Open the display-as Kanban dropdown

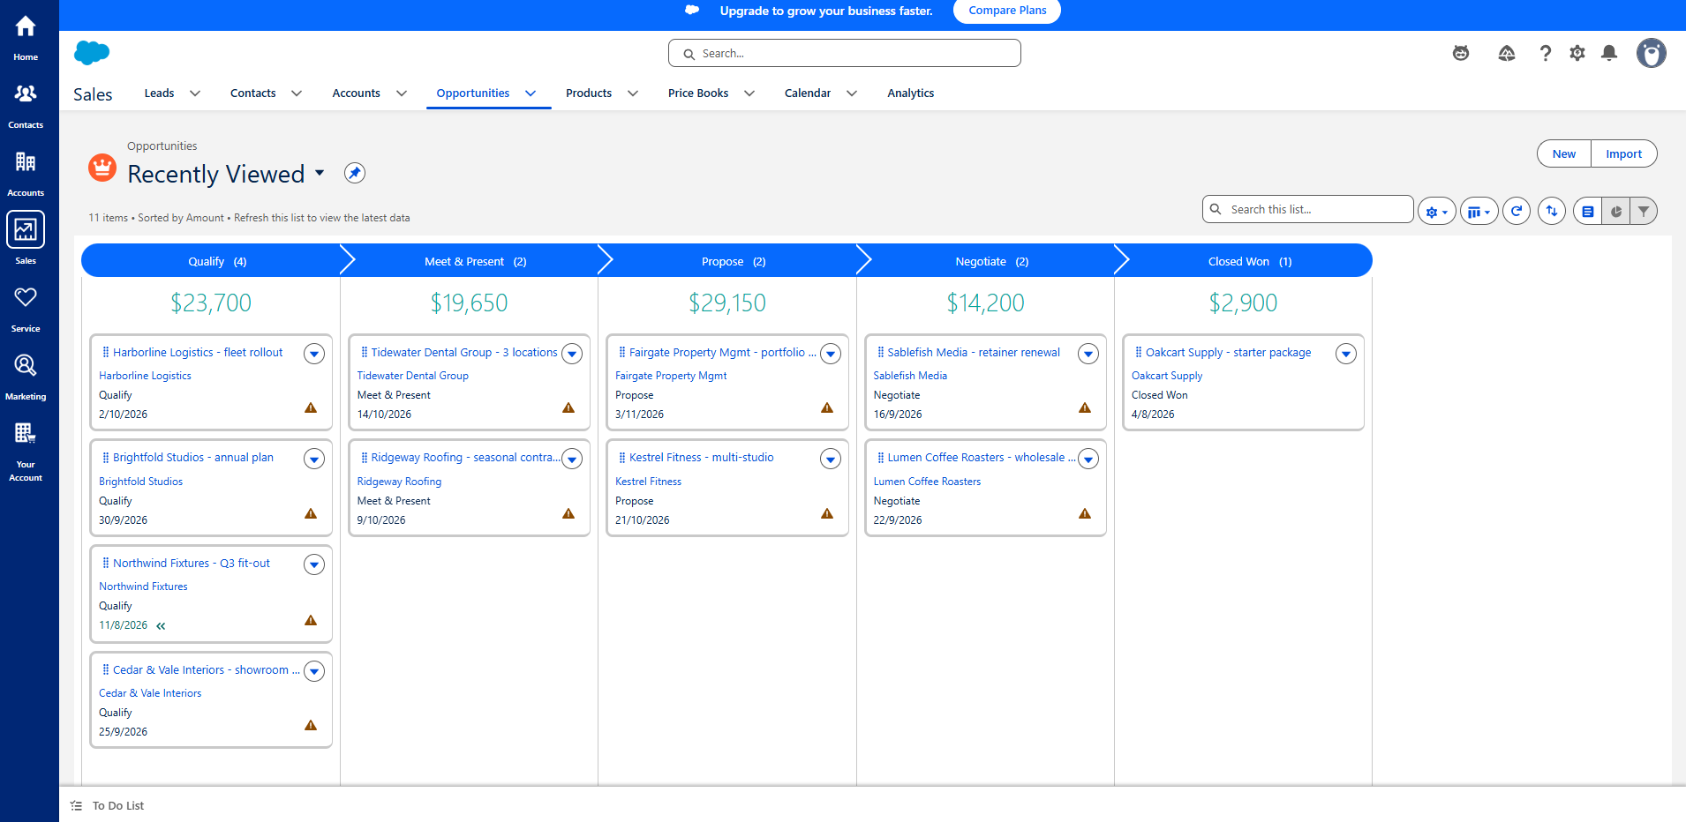[1479, 211]
